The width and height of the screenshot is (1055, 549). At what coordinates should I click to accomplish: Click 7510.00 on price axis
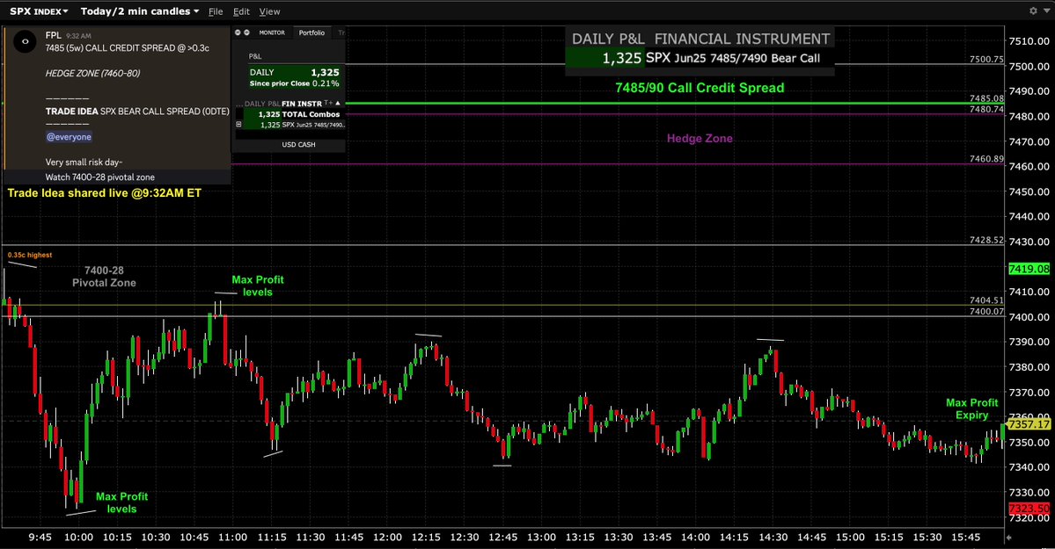click(x=1029, y=41)
